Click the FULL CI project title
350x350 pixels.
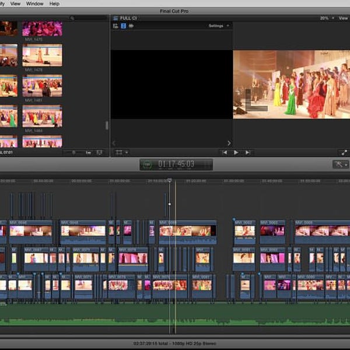point(128,18)
